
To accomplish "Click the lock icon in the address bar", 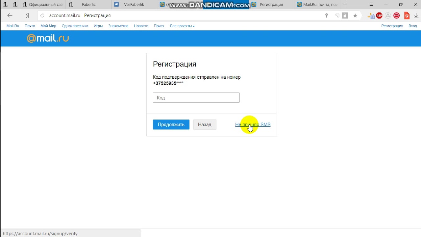I will [x=345, y=15].
